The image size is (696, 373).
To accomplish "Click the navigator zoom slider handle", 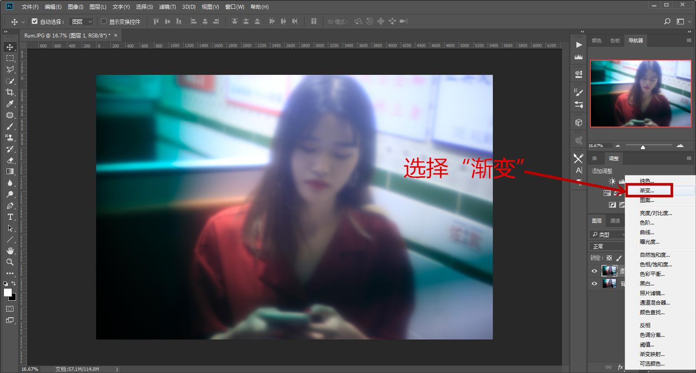I will click(642, 147).
